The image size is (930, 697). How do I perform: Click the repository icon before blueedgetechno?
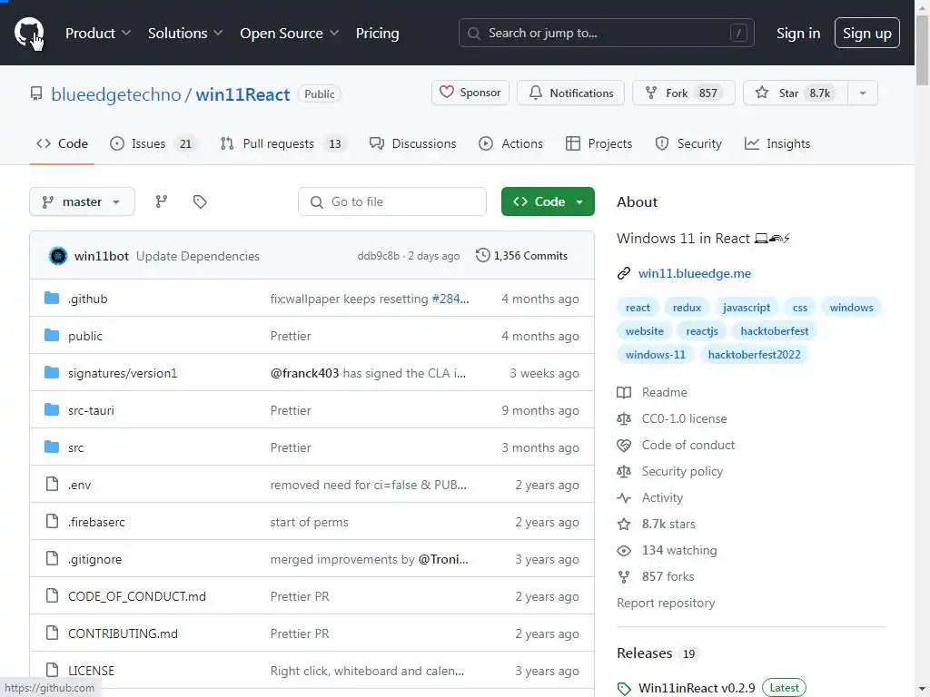click(36, 93)
